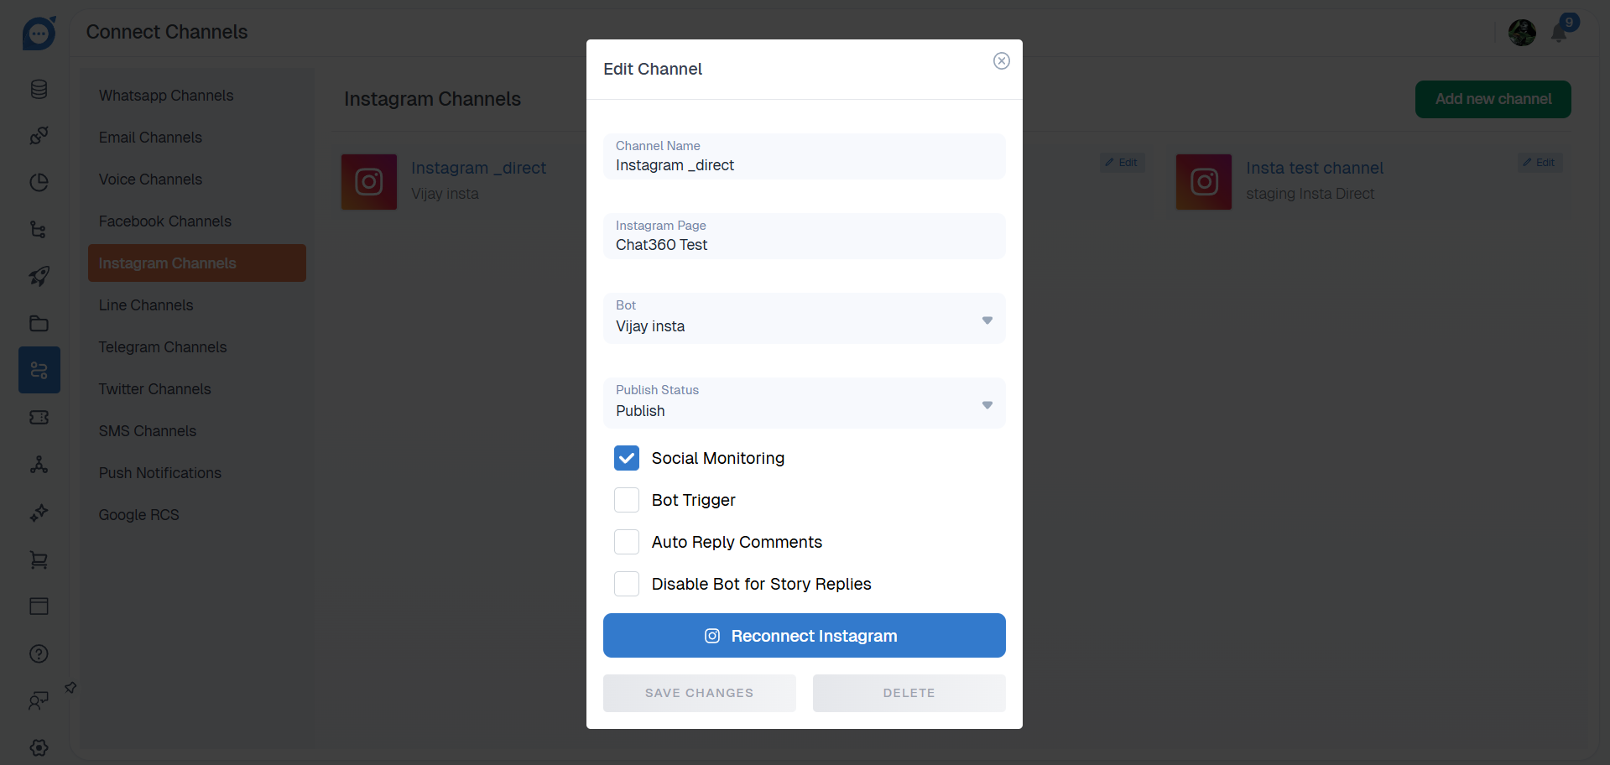Click the 'staging Insta Direct' text

[1310, 194]
